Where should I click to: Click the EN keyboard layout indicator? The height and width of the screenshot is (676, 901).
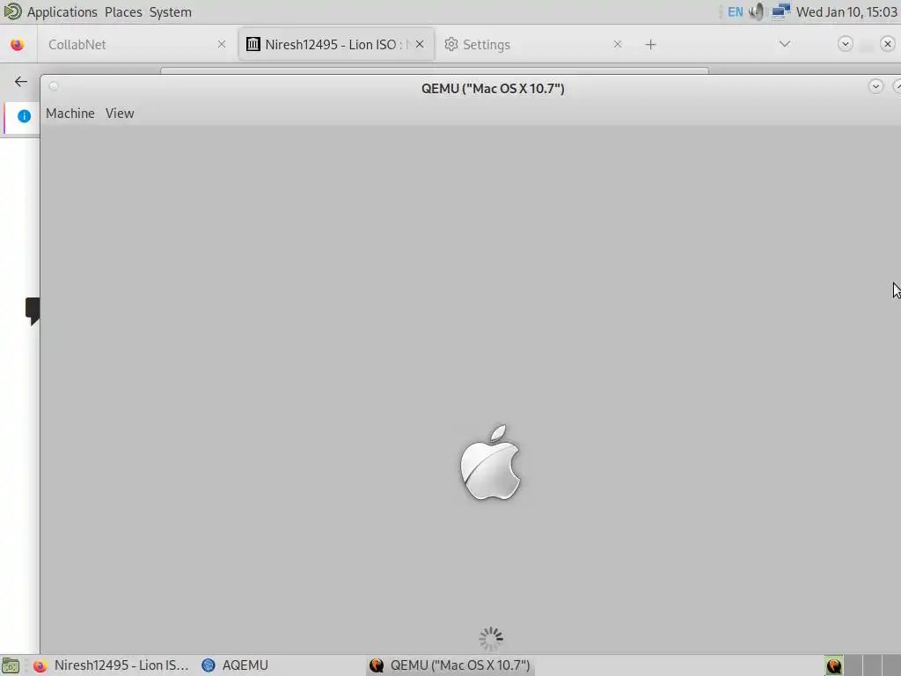point(735,12)
